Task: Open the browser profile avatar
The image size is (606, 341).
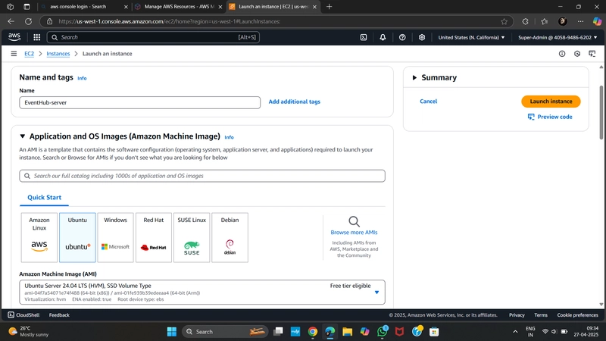Action: 563,21
